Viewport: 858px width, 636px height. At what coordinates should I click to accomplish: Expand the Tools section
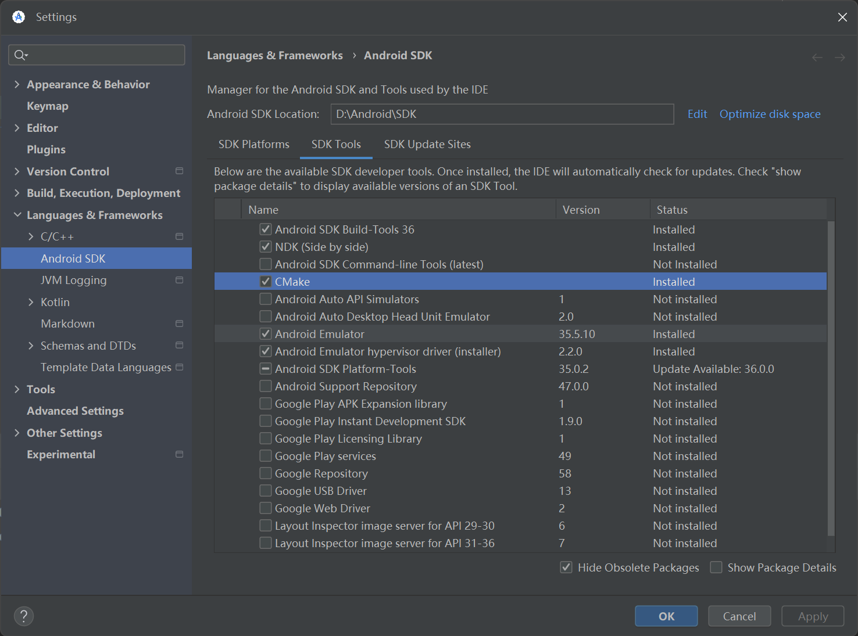[17, 389]
